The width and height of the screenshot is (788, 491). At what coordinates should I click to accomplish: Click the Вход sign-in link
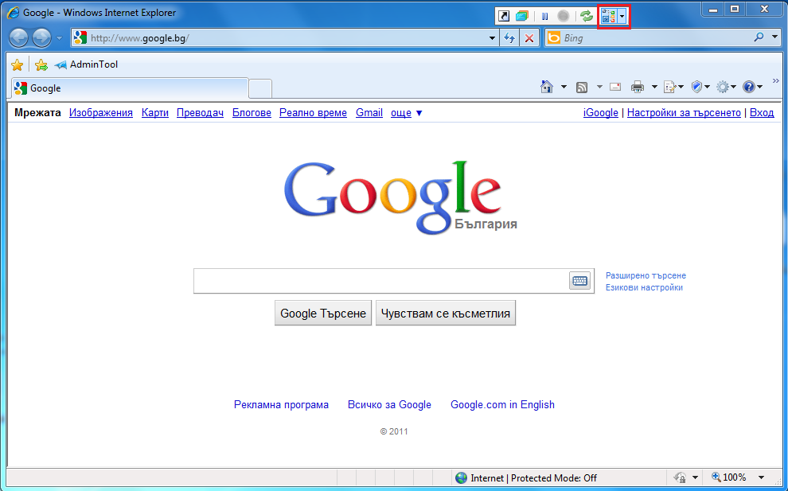pyautogui.click(x=762, y=112)
